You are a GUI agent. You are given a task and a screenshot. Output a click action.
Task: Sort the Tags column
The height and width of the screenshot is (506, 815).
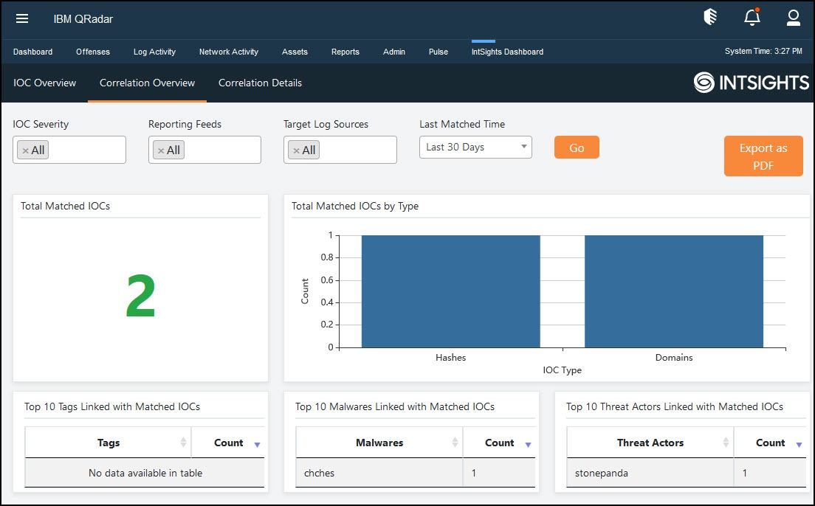(x=108, y=443)
